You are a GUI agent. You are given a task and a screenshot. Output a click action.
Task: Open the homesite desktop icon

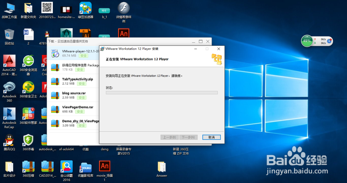point(66,12)
